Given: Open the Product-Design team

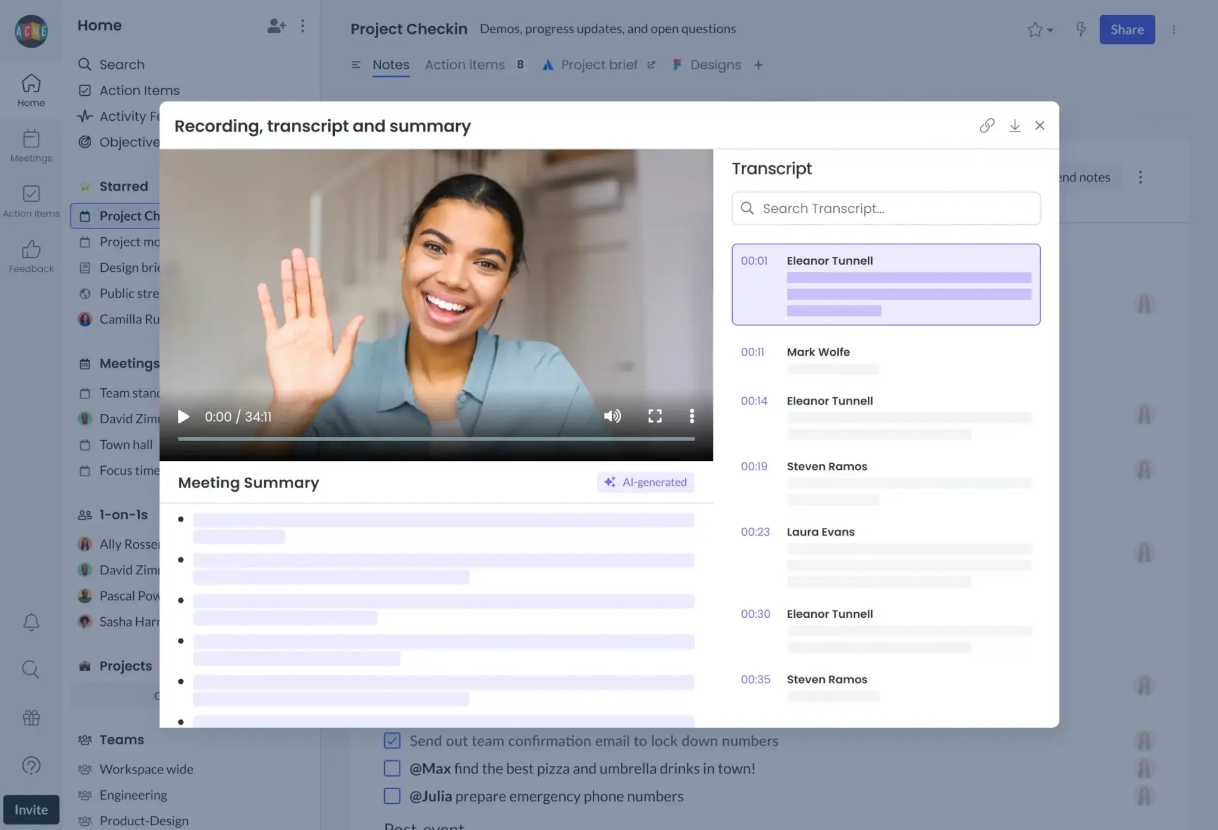Looking at the screenshot, I should 133,821.
